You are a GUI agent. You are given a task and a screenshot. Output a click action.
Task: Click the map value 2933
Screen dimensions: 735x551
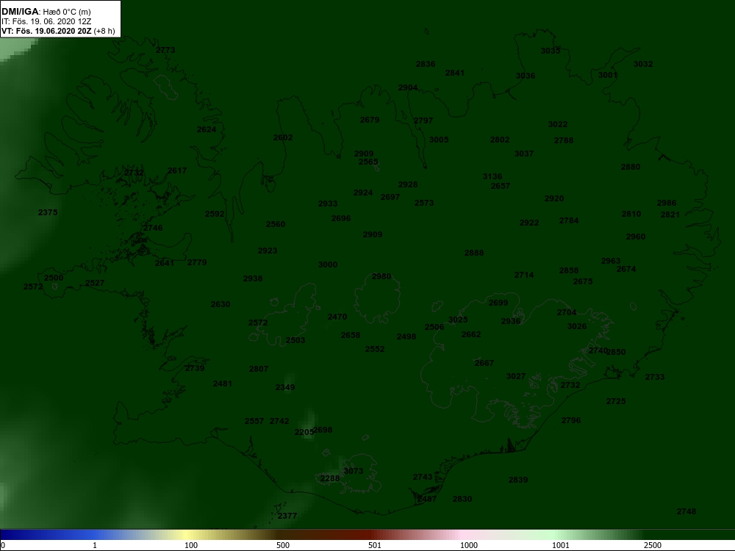328,204
